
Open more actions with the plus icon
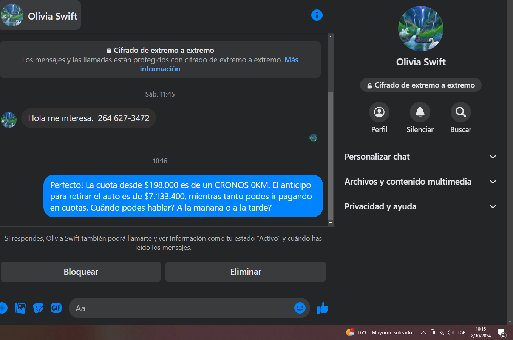click(3, 308)
